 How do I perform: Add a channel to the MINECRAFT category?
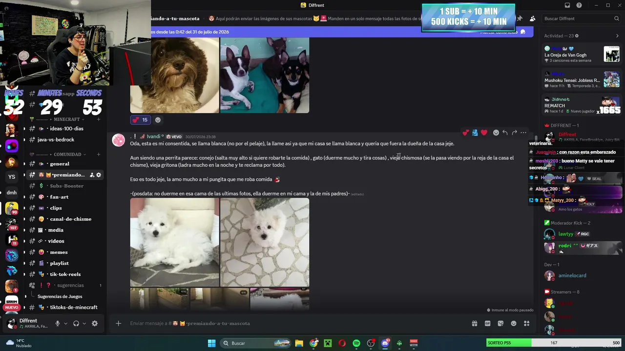click(x=99, y=119)
